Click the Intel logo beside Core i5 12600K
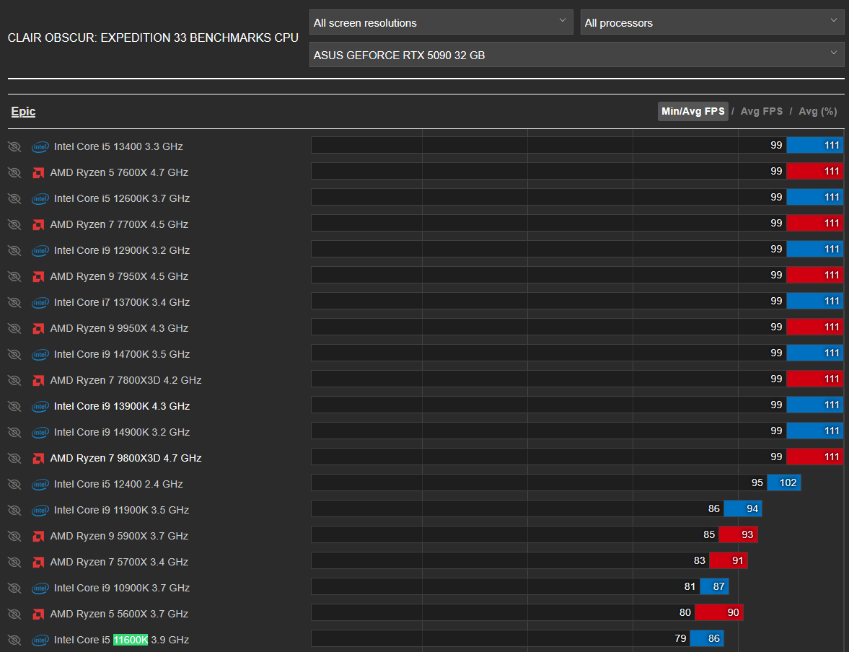 (x=40, y=199)
